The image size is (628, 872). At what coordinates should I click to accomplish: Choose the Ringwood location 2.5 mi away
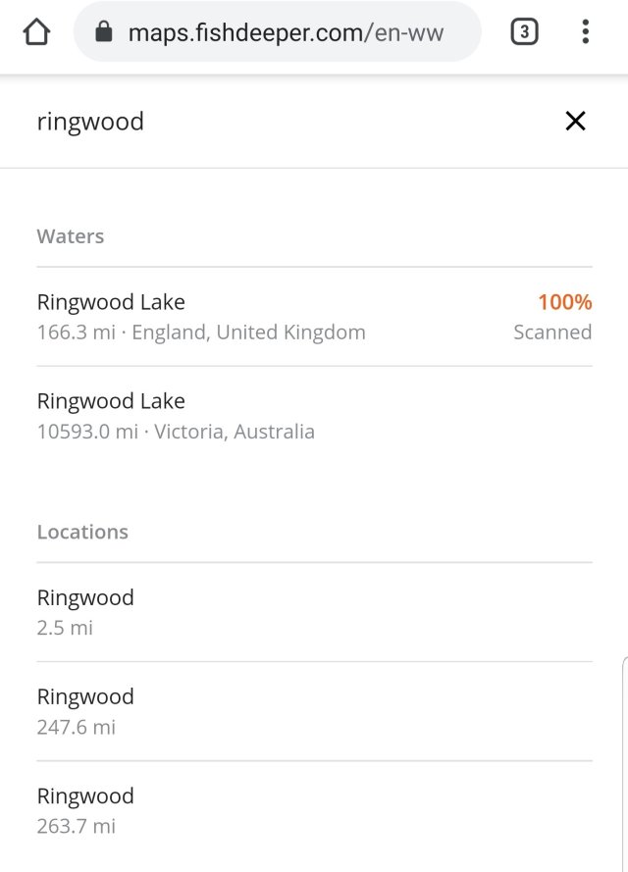tap(85, 597)
